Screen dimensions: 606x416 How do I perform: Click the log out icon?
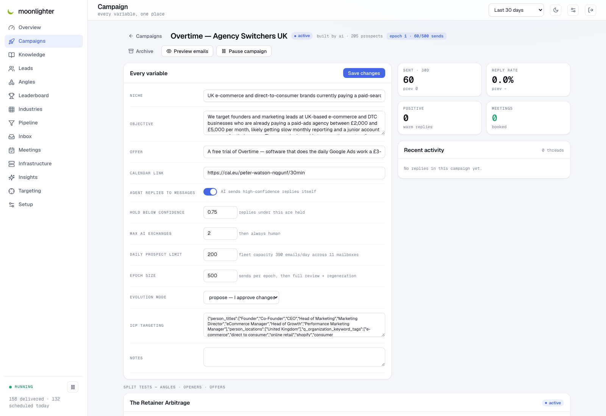pyautogui.click(x=590, y=10)
